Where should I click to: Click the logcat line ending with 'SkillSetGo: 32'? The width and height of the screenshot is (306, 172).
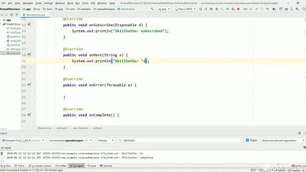75,153
